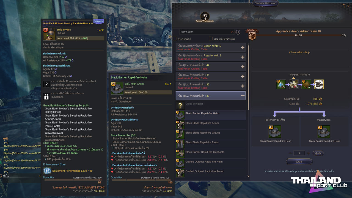The image size is (352, 198).
Task: Click the Mastery badge icon
Action: point(252,35)
